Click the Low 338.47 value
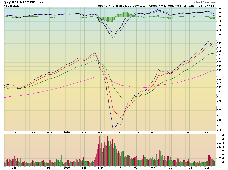228x170 pixels. tap(140, 6)
